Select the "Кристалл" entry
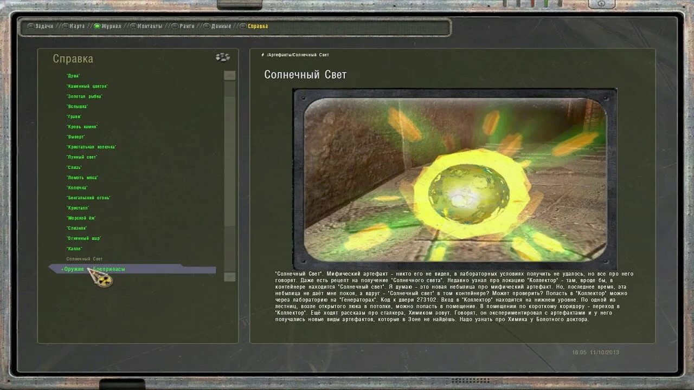 [x=78, y=208]
